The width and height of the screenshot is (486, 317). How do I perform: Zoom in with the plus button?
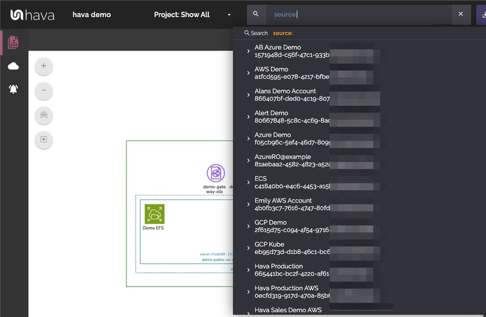click(44, 66)
